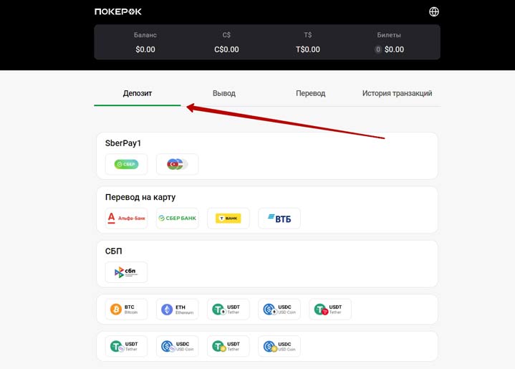Click the СБП section heading

coord(114,251)
